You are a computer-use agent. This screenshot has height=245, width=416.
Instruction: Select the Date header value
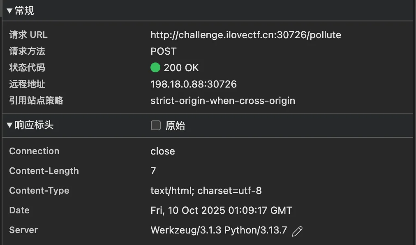click(221, 210)
